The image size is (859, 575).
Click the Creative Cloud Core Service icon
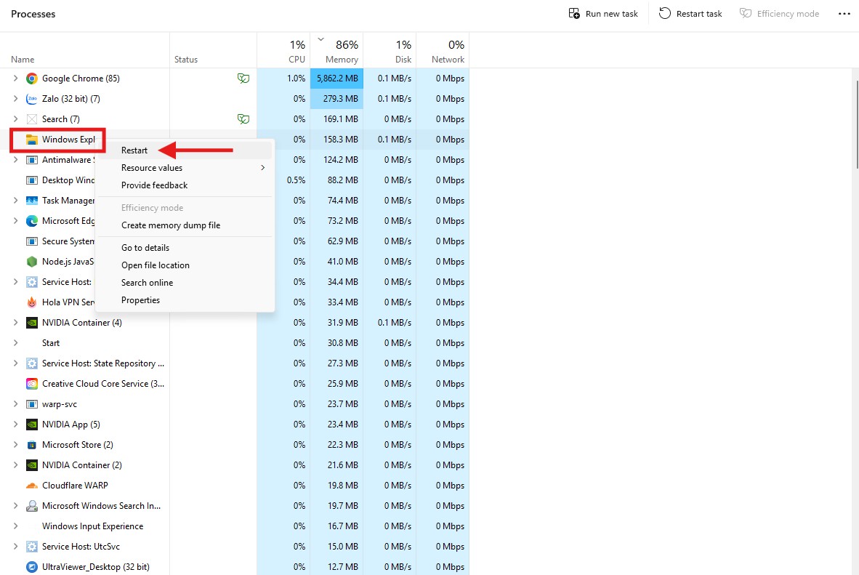[x=32, y=384]
